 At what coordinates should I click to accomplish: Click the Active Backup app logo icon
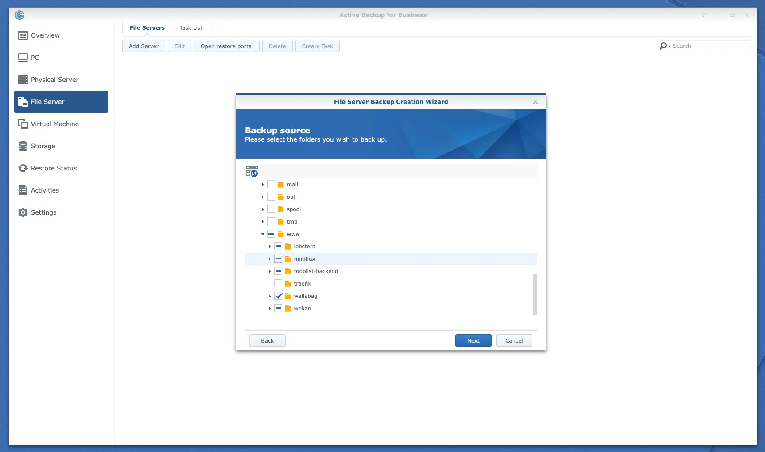[x=19, y=15]
